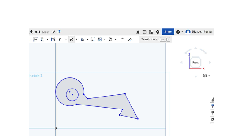The width and height of the screenshot is (243, 136).
Task: Click the Share button
Action: coord(168,31)
